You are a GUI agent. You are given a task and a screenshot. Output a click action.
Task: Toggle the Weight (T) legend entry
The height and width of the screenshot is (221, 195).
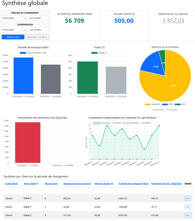pyautogui.click(x=99, y=53)
